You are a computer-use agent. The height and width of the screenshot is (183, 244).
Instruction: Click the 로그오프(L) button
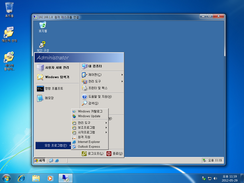tap(92, 154)
